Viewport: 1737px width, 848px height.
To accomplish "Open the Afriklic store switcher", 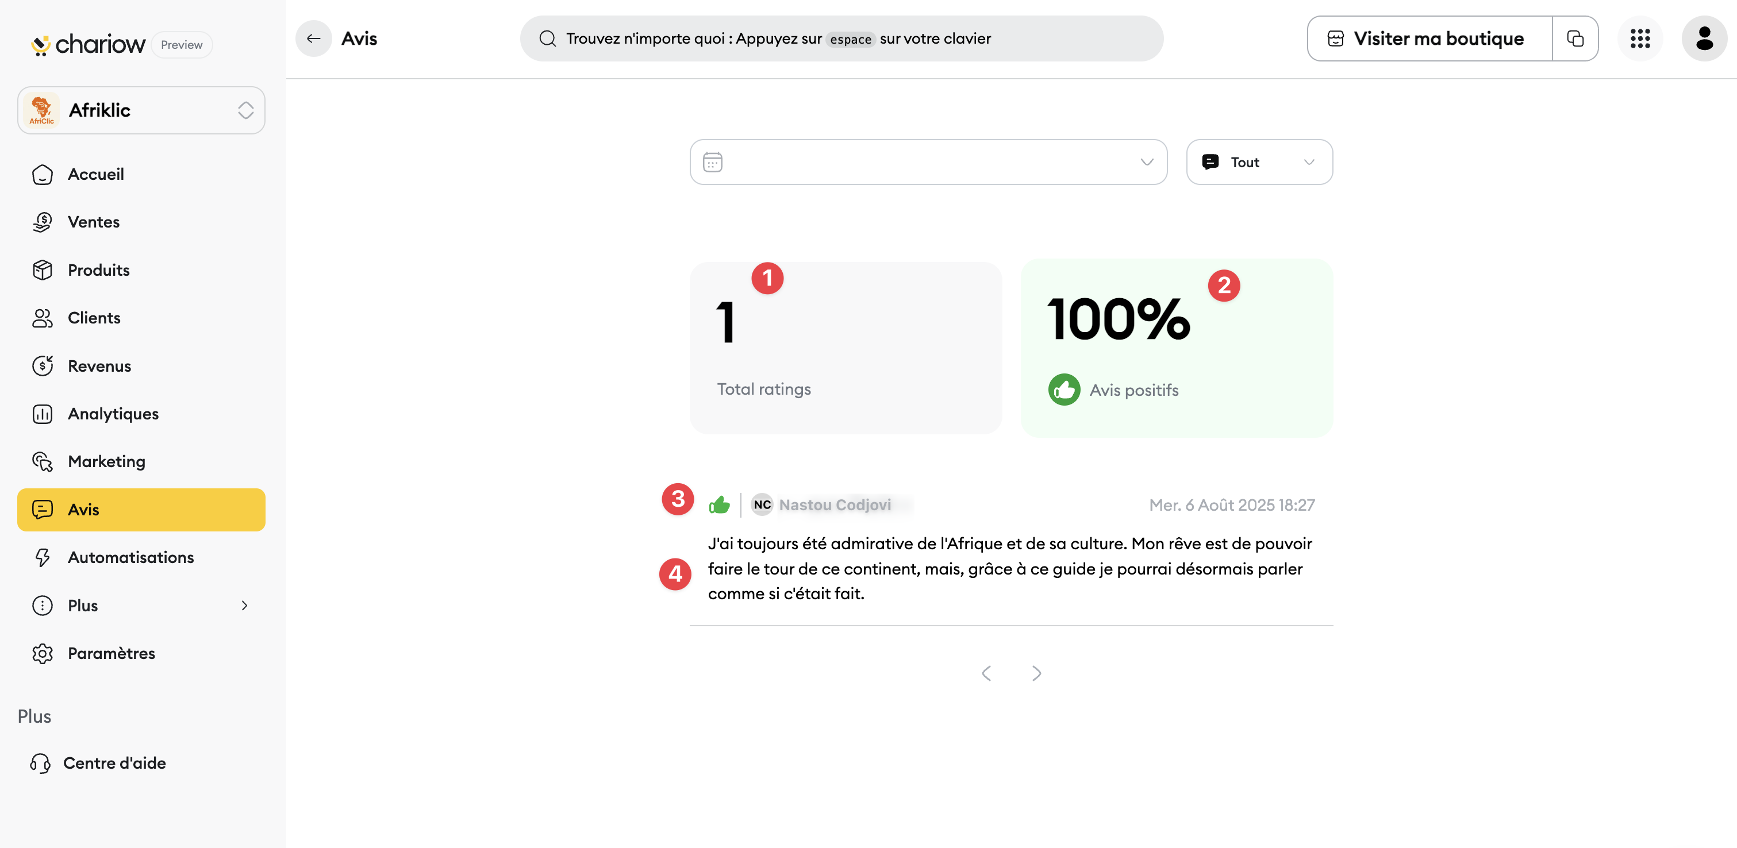I will (x=141, y=110).
